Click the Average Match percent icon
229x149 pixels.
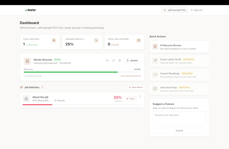96,40
